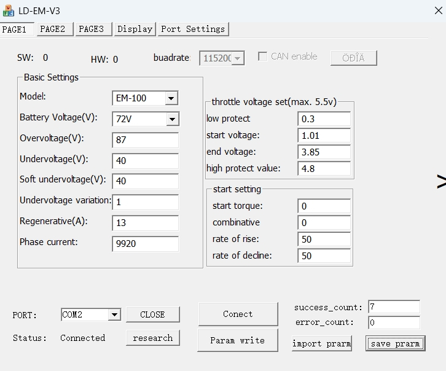Open the Port Settings tab
Viewport: 446px width, 371px height.
click(193, 29)
